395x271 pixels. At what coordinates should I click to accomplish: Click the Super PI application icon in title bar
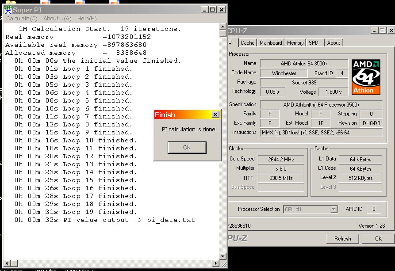pyautogui.click(x=8, y=10)
